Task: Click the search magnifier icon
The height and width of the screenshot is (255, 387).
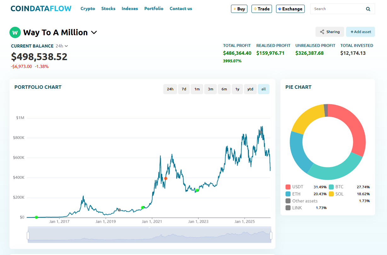Action: (368, 9)
